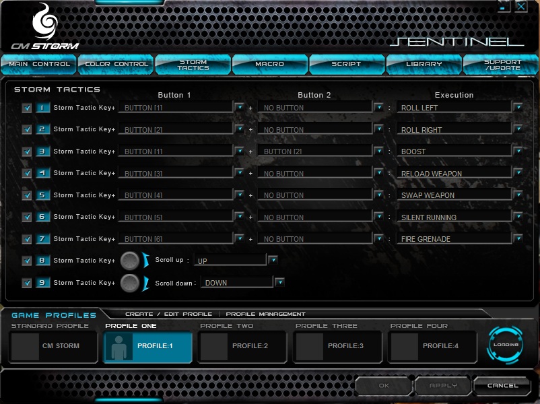Select PROFILE:1 profile slot
Screen dimensions: 540x404
point(147,347)
